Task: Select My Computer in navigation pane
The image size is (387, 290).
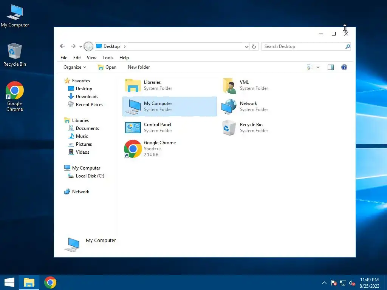Action: 86,168
